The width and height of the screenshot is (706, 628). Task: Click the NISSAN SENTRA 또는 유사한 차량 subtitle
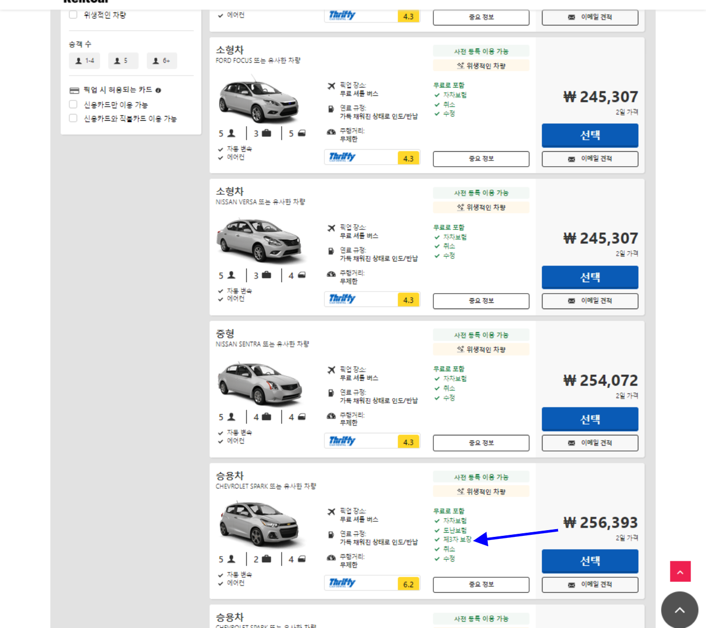262,344
